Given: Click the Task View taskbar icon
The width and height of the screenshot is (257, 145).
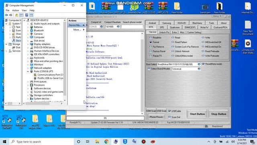Looking at the screenshot, I should coord(88,141).
